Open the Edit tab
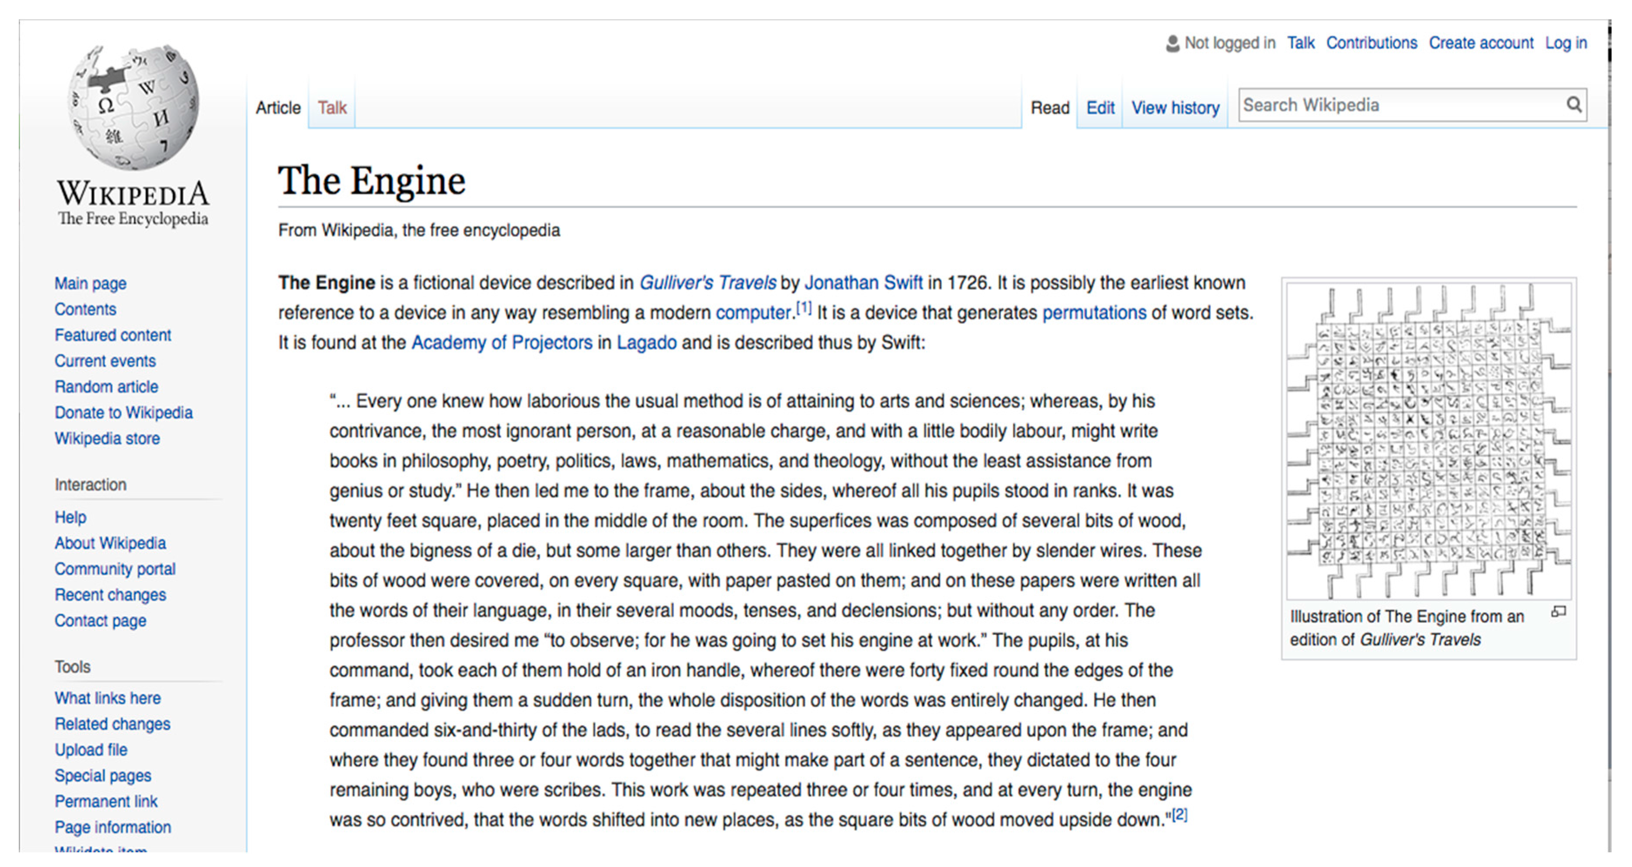 [1101, 108]
